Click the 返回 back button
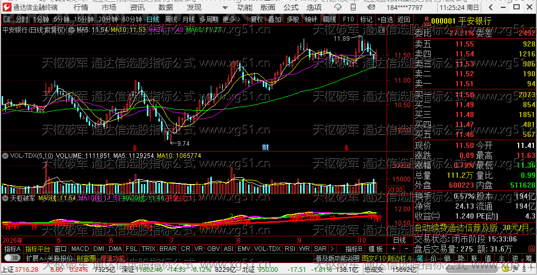 pos(404,19)
